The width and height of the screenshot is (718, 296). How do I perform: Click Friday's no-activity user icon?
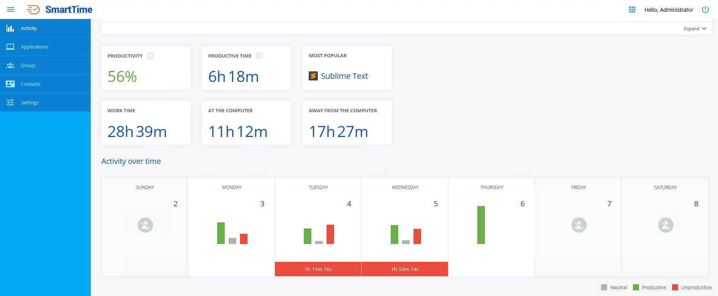579,225
